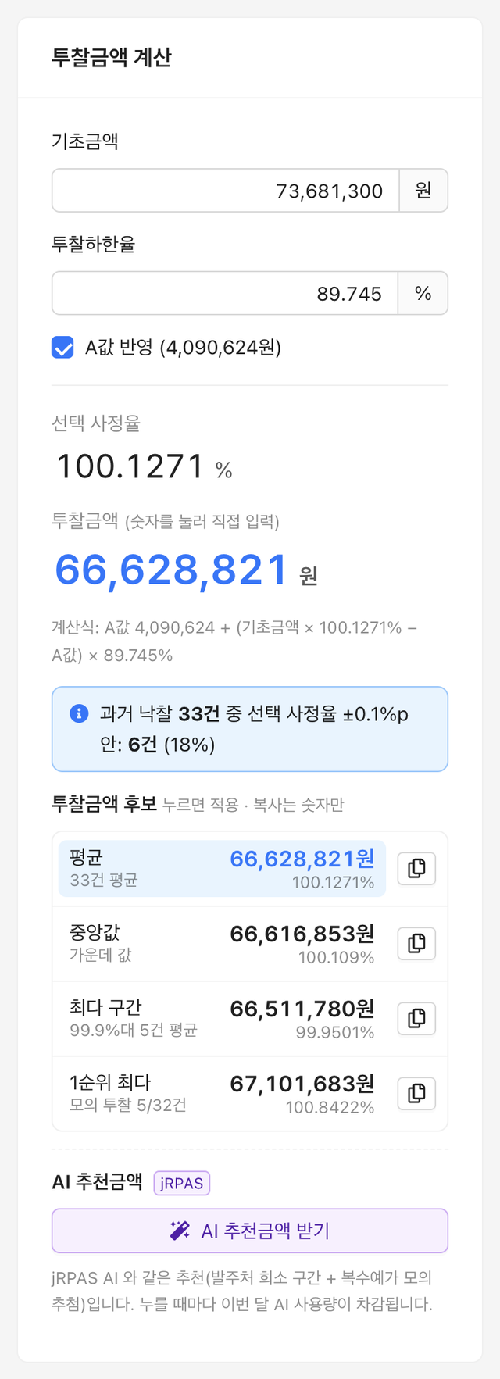
Task: Click the 선택 사정율 value 100.1271
Action: coord(130,467)
